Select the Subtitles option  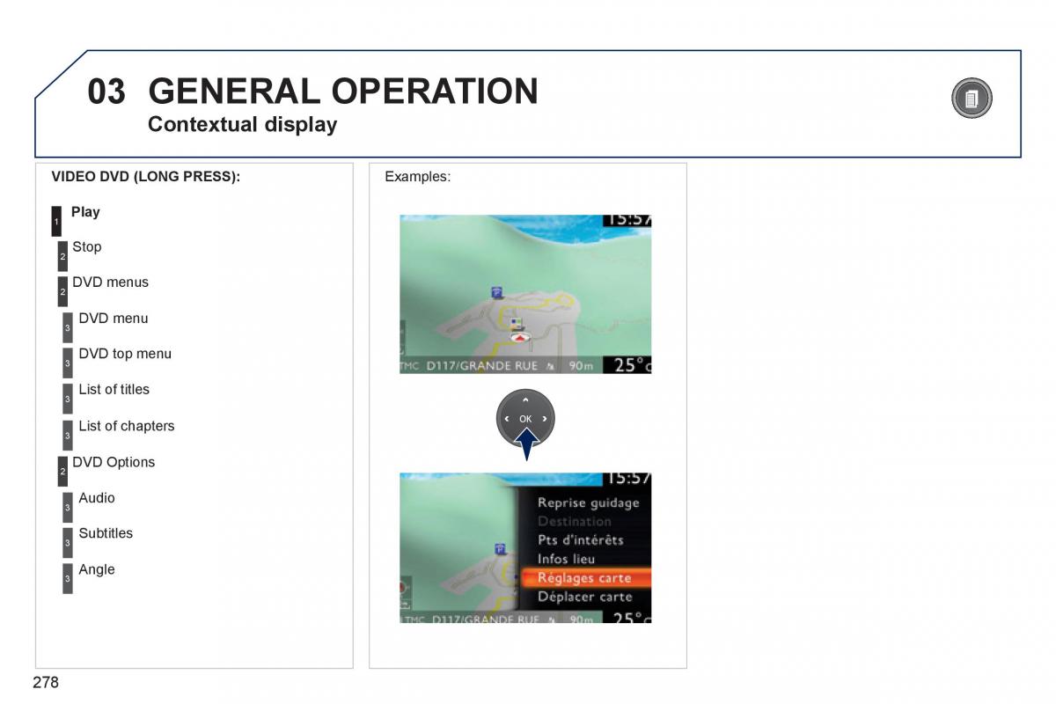pos(106,533)
